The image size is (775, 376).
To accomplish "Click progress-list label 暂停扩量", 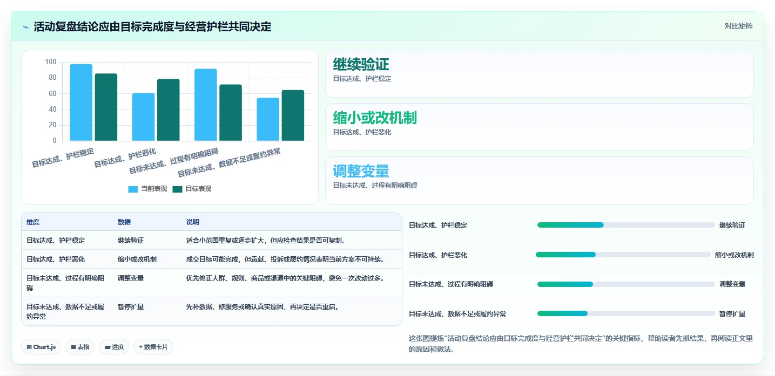I will [732, 314].
